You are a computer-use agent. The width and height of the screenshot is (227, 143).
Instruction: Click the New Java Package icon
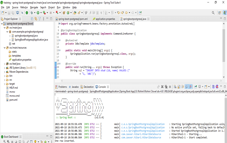(x=64, y=13)
